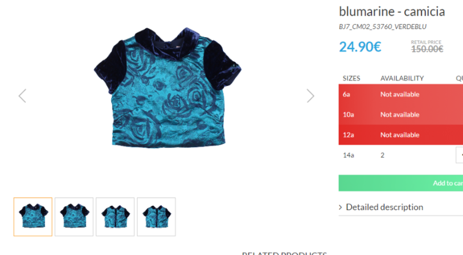The height and width of the screenshot is (255, 463).
Task: Select the 10a size row
Action: click(400, 115)
